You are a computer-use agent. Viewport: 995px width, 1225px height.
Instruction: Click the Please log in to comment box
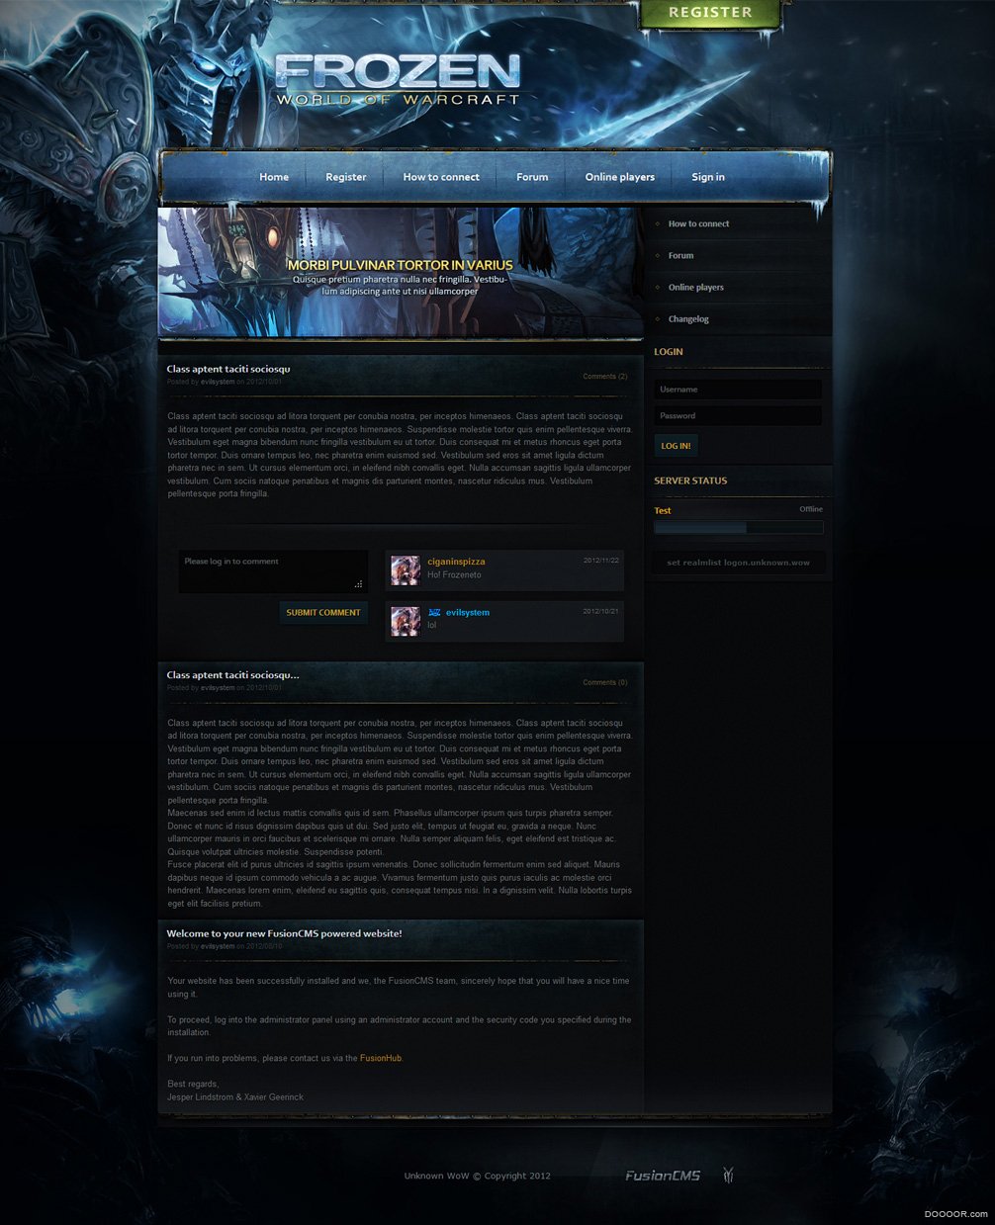273,571
